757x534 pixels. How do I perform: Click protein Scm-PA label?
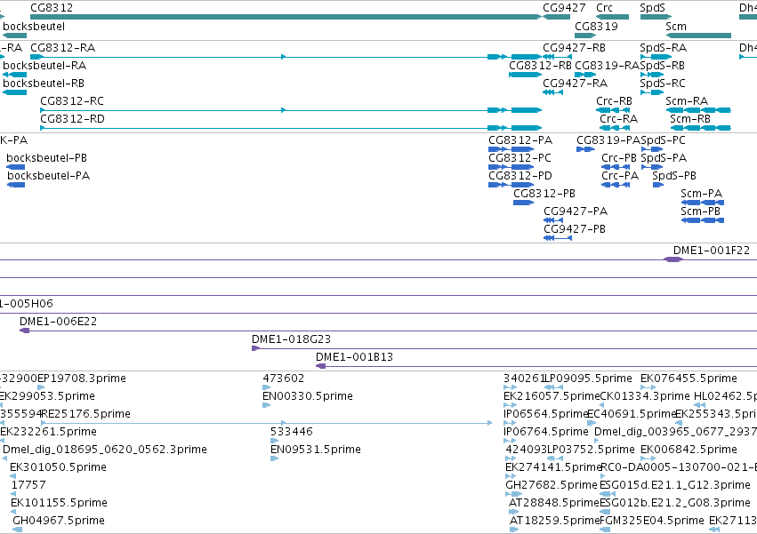[x=702, y=194]
